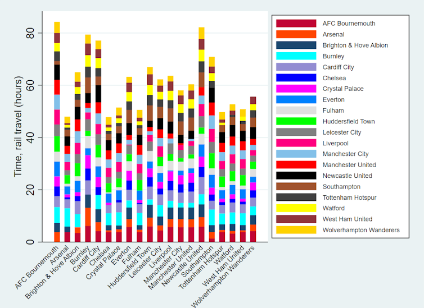Image resolution: width=424 pixels, height=308 pixels.
Task: Click the x-axis label 'Crystal Palace'
Action: click(103, 263)
